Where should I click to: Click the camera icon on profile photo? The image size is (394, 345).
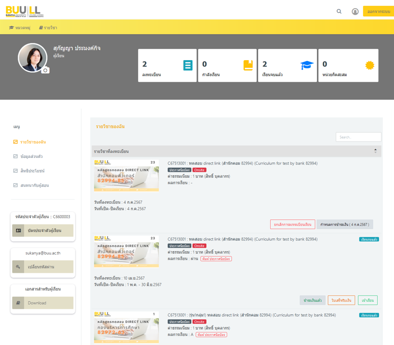[x=45, y=70]
